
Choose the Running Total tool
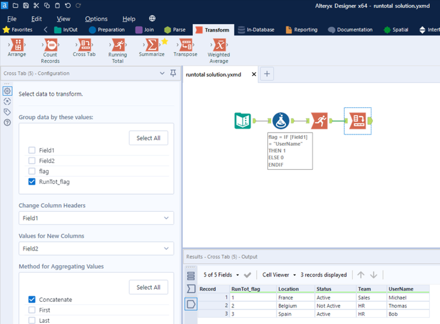point(118,45)
